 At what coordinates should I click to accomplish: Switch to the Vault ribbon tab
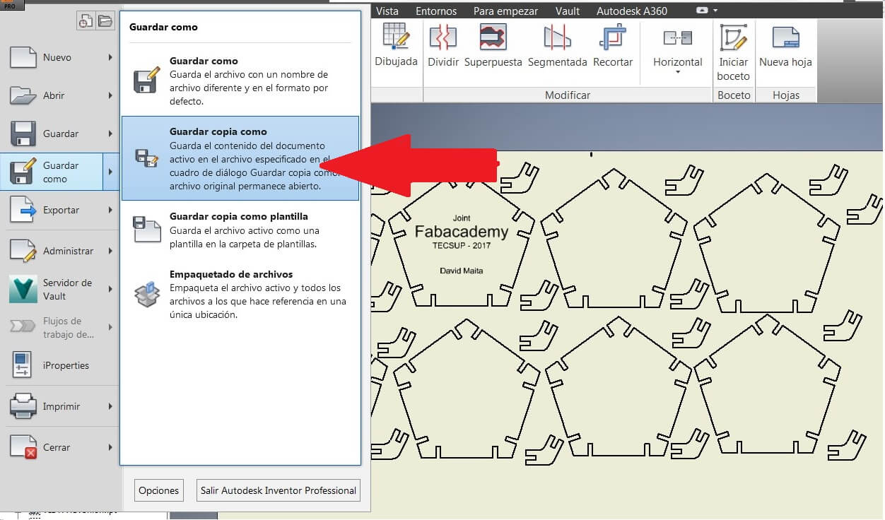(568, 11)
